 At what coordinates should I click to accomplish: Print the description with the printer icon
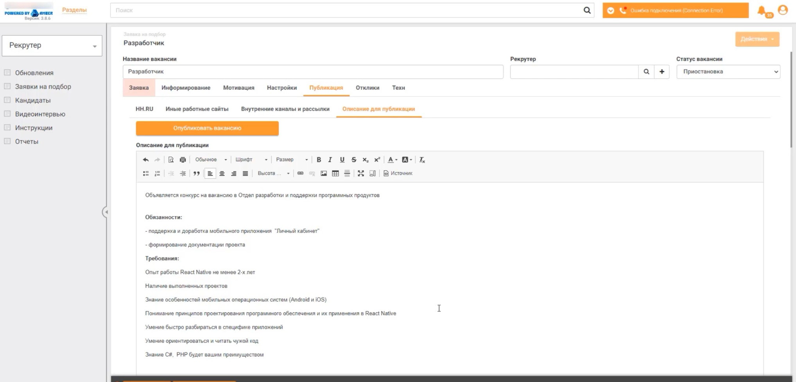pos(183,160)
